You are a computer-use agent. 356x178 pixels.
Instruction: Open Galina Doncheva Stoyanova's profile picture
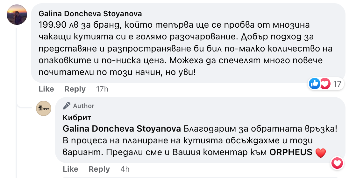click(17, 15)
